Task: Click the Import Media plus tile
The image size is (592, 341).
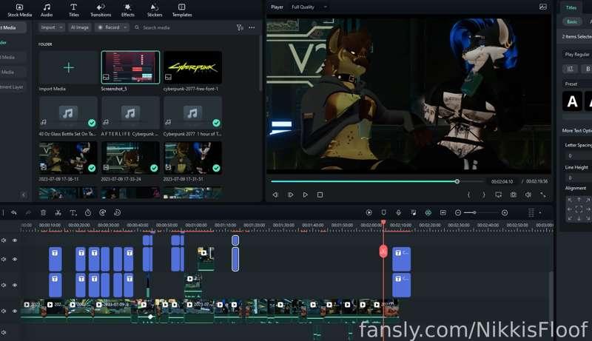Action: pyautogui.click(x=68, y=68)
